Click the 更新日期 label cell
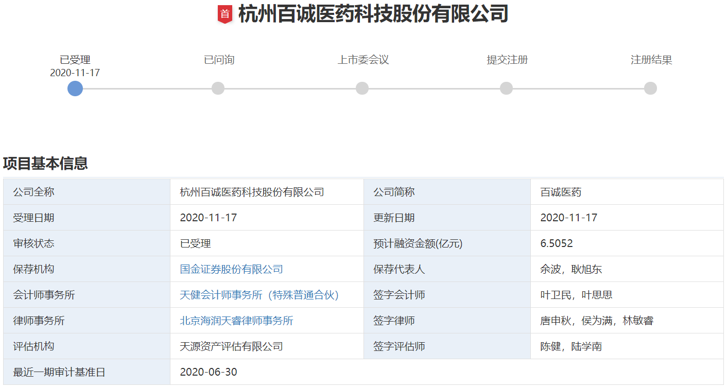 coord(447,218)
